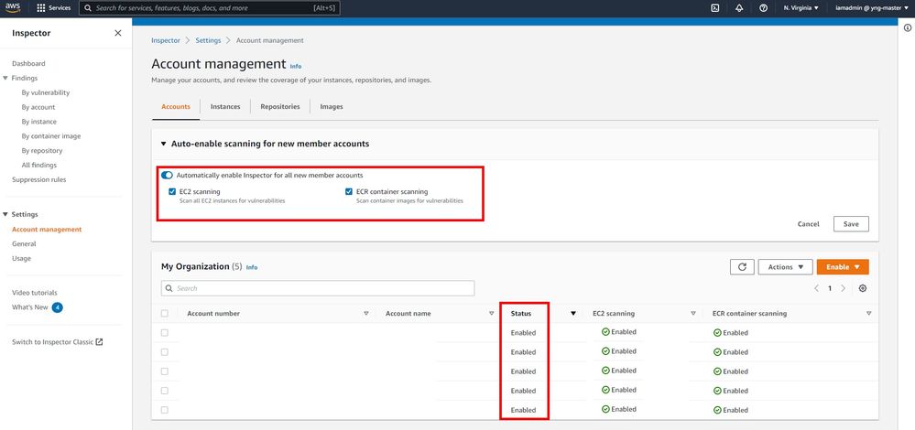The width and height of the screenshot is (915, 430).
Task: Switch to the Repositories tab
Action: 280,107
